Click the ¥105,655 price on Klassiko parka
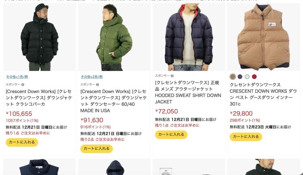The image size is (303, 175). [x=19, y=114]
